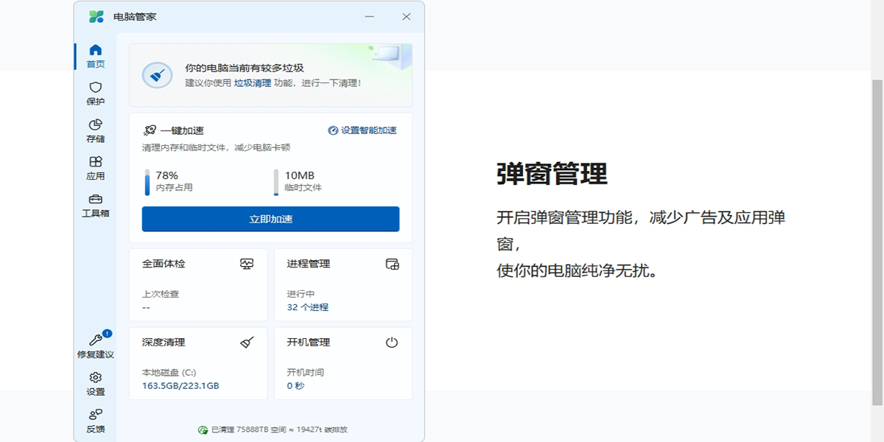Click the 深度清理 broom icon

247,343
